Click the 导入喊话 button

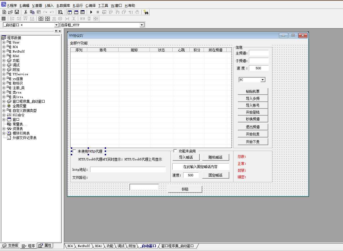[x=186, y=157]
